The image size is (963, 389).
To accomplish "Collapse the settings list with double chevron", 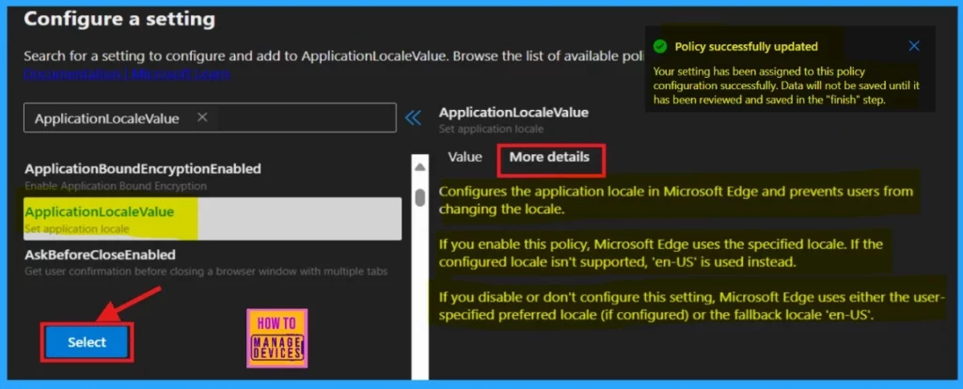I will pyautogui.click(x=414, y=117).
